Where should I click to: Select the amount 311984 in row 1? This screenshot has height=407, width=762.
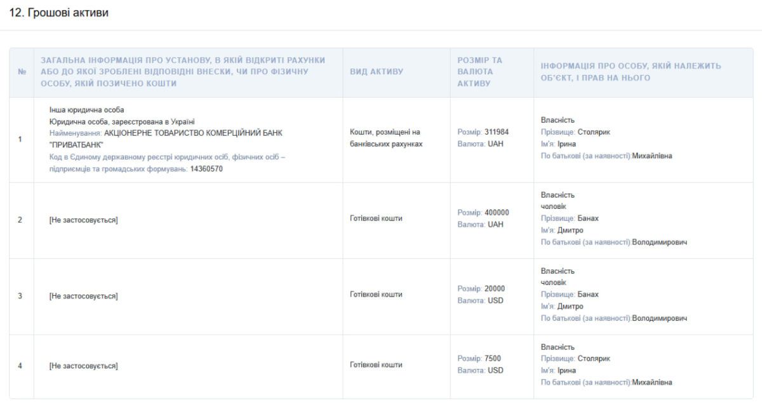(497, 132)
